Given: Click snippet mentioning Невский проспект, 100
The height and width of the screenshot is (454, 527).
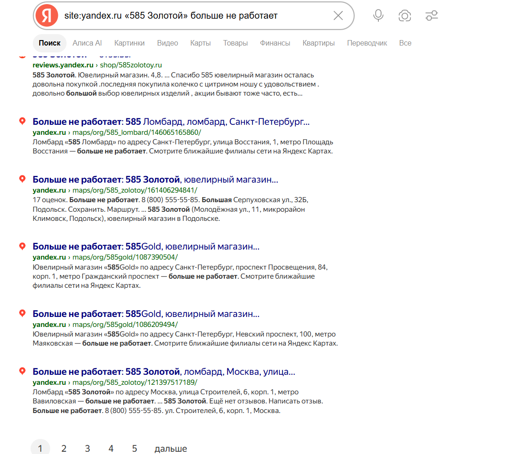Looking at the screenshot, I should 185,338.
